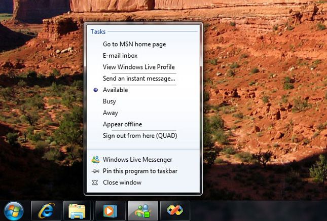Choose Sign out from here (QUAD)
Image resolution: width=327 pixels, height=221 pixels.
click(140, 136)
